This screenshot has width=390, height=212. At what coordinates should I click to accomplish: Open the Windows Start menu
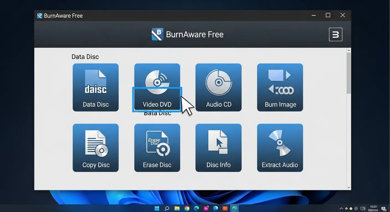(x=157, y=208)
